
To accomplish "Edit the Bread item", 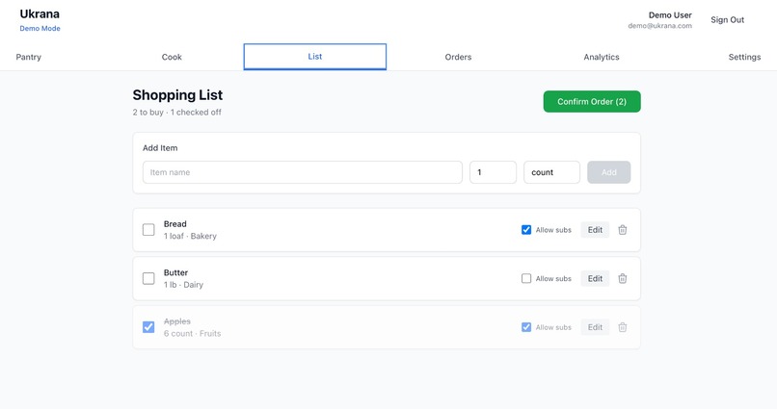I will [595, 230].
